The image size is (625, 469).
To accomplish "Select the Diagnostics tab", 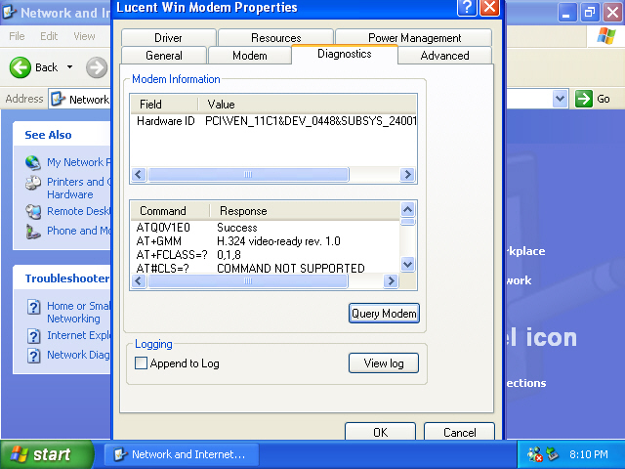I will click(345, 54).
